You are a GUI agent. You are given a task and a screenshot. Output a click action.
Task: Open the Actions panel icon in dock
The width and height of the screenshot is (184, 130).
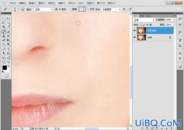tap(180, 24)
